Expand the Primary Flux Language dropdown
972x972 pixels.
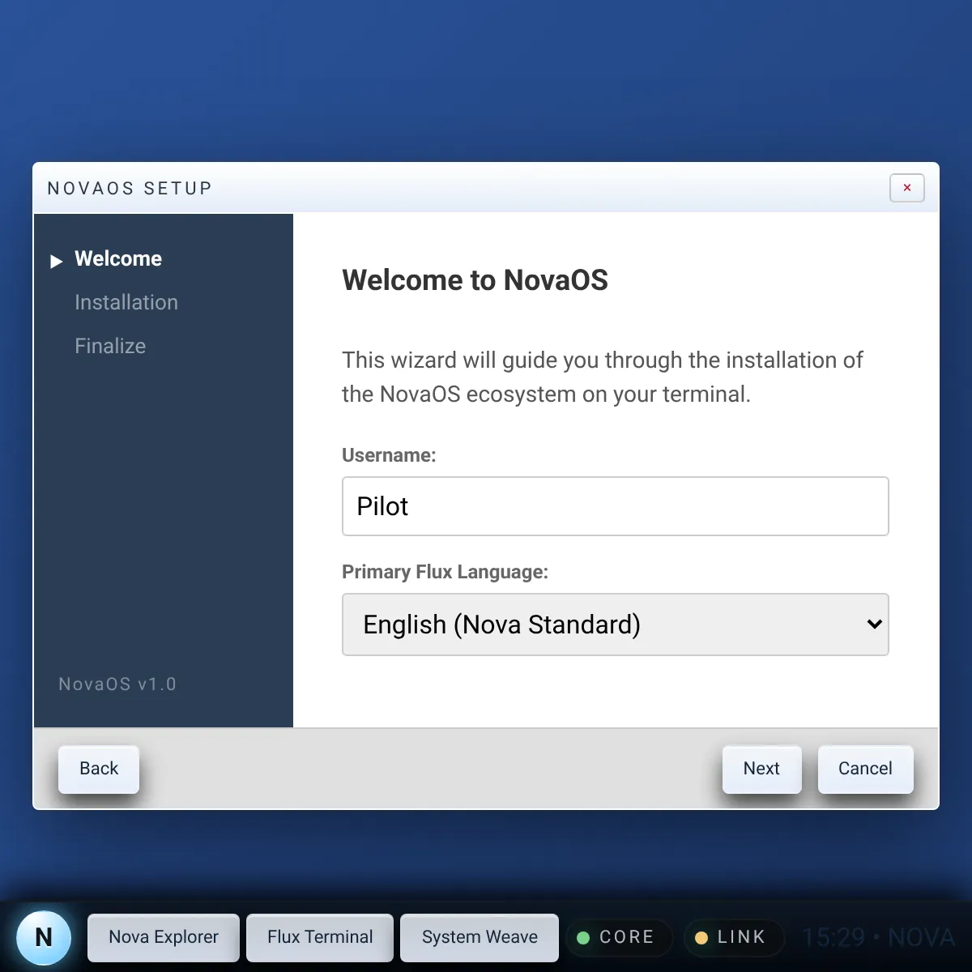(x=615, y=625)
